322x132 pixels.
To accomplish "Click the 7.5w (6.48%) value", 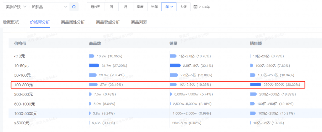I will click(x=105, y=94).
